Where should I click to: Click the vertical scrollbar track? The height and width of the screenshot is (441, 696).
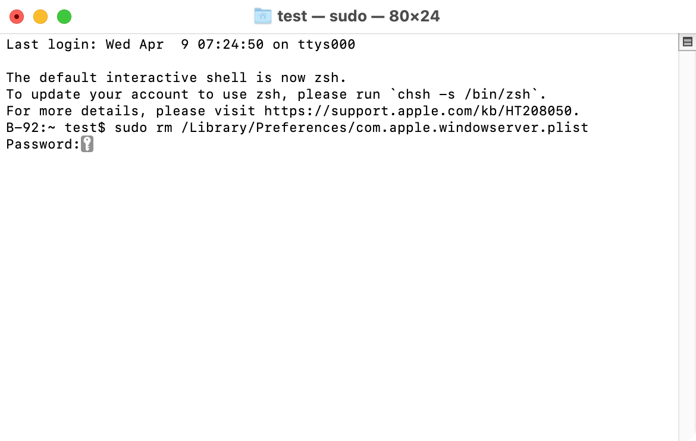click(x=687, y=238)
